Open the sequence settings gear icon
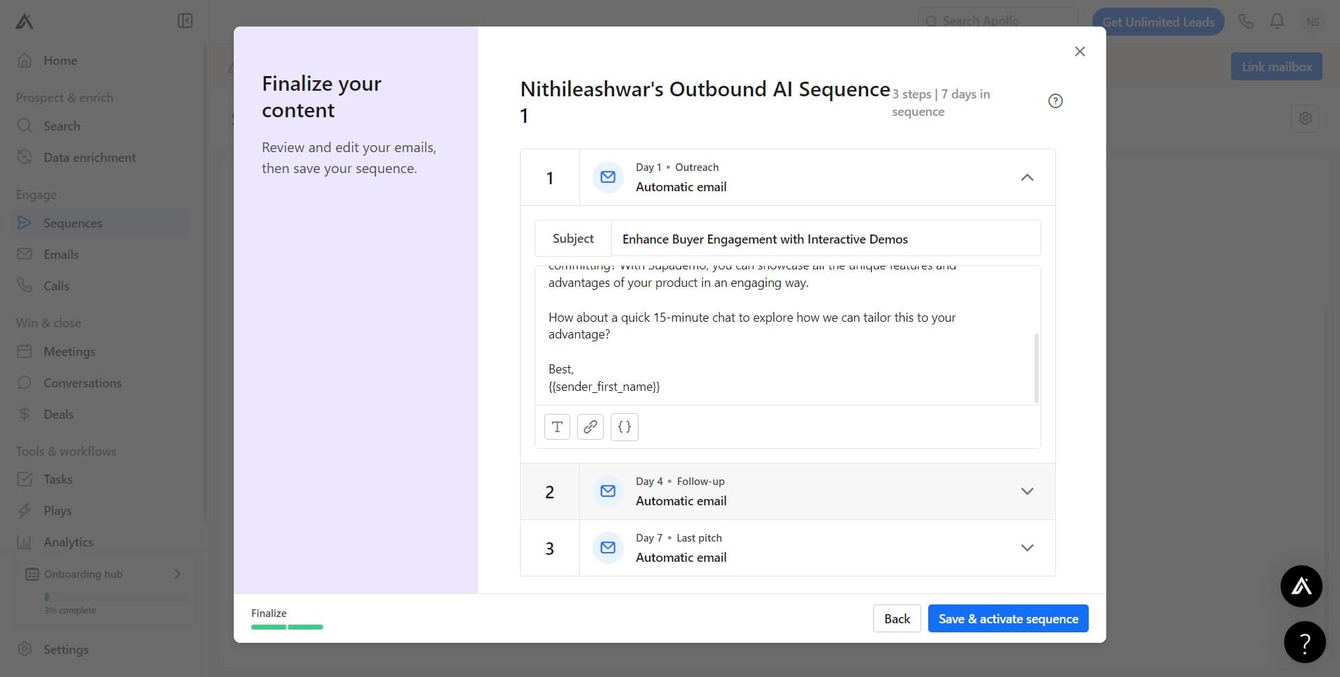The width and height of the screenshot is (1340, 677). [1306, 118]
